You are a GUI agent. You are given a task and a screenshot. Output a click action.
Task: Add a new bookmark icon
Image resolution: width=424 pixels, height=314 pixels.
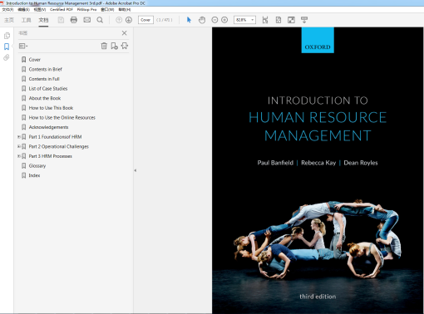114,46
